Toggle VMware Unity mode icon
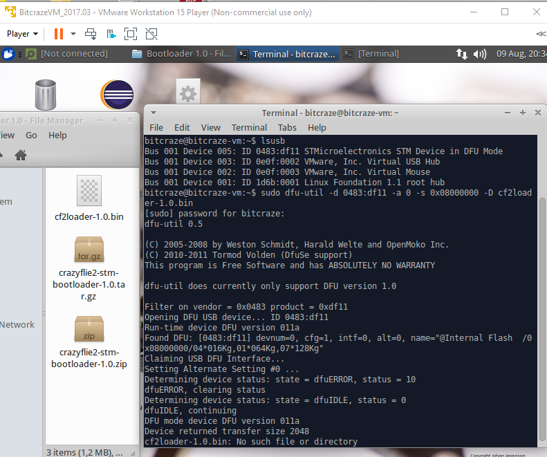The image size is (547, 457). point(151,34)
